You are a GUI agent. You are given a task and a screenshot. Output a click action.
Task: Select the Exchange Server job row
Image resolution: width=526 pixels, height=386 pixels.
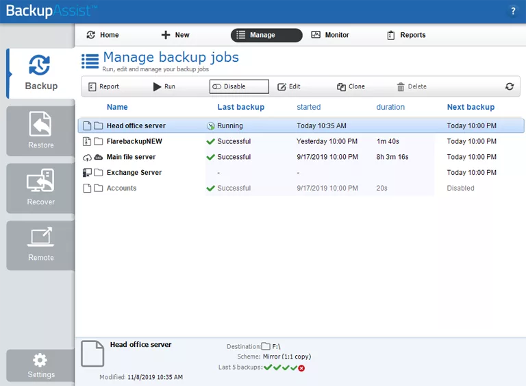134,173
